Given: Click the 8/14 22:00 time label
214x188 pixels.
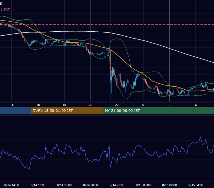Looking at the screenshot, I should tap(117, 185).
